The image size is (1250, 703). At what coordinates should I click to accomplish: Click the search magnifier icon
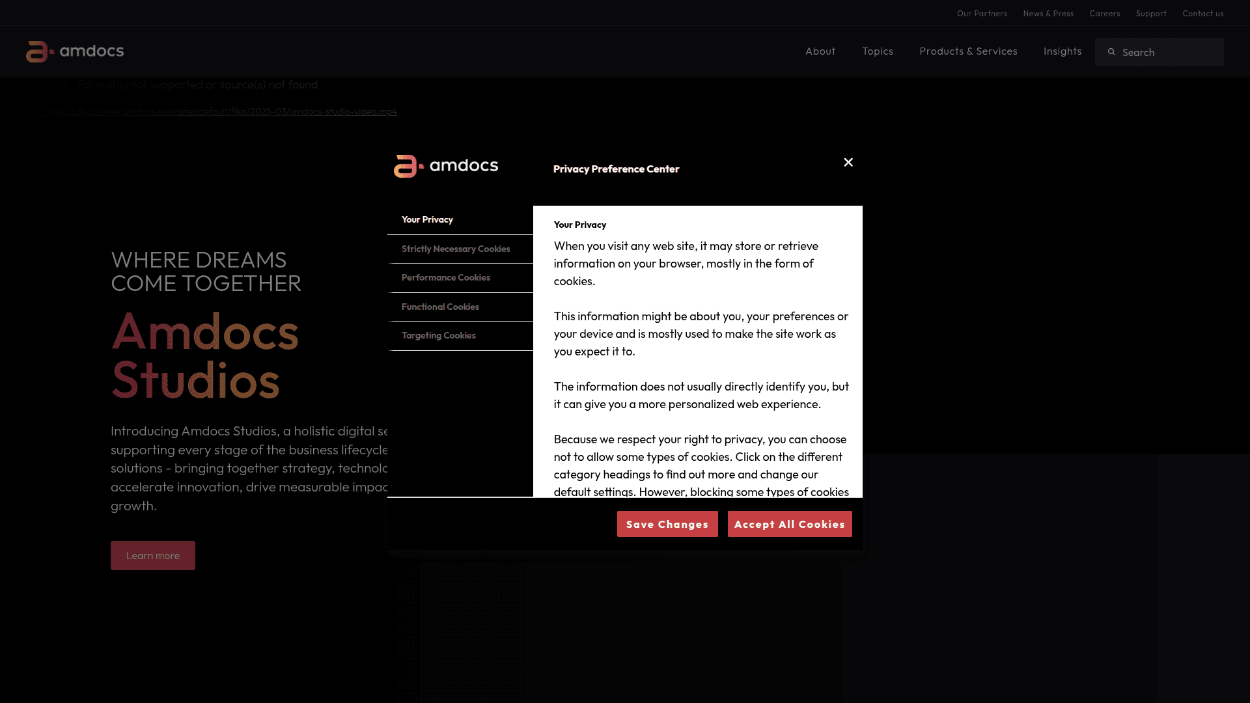coord(1113,52)
